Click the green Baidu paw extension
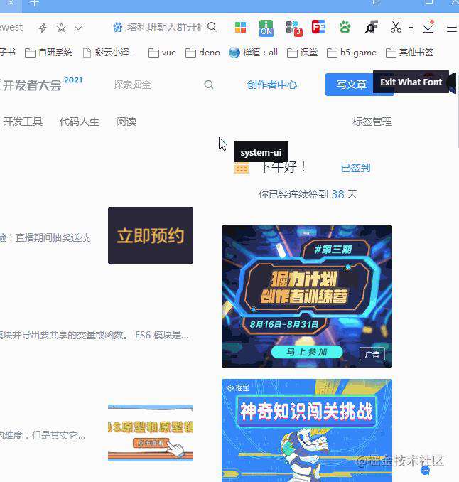The height and width of the screenshot is (482, 459). [x=345, y=27]
